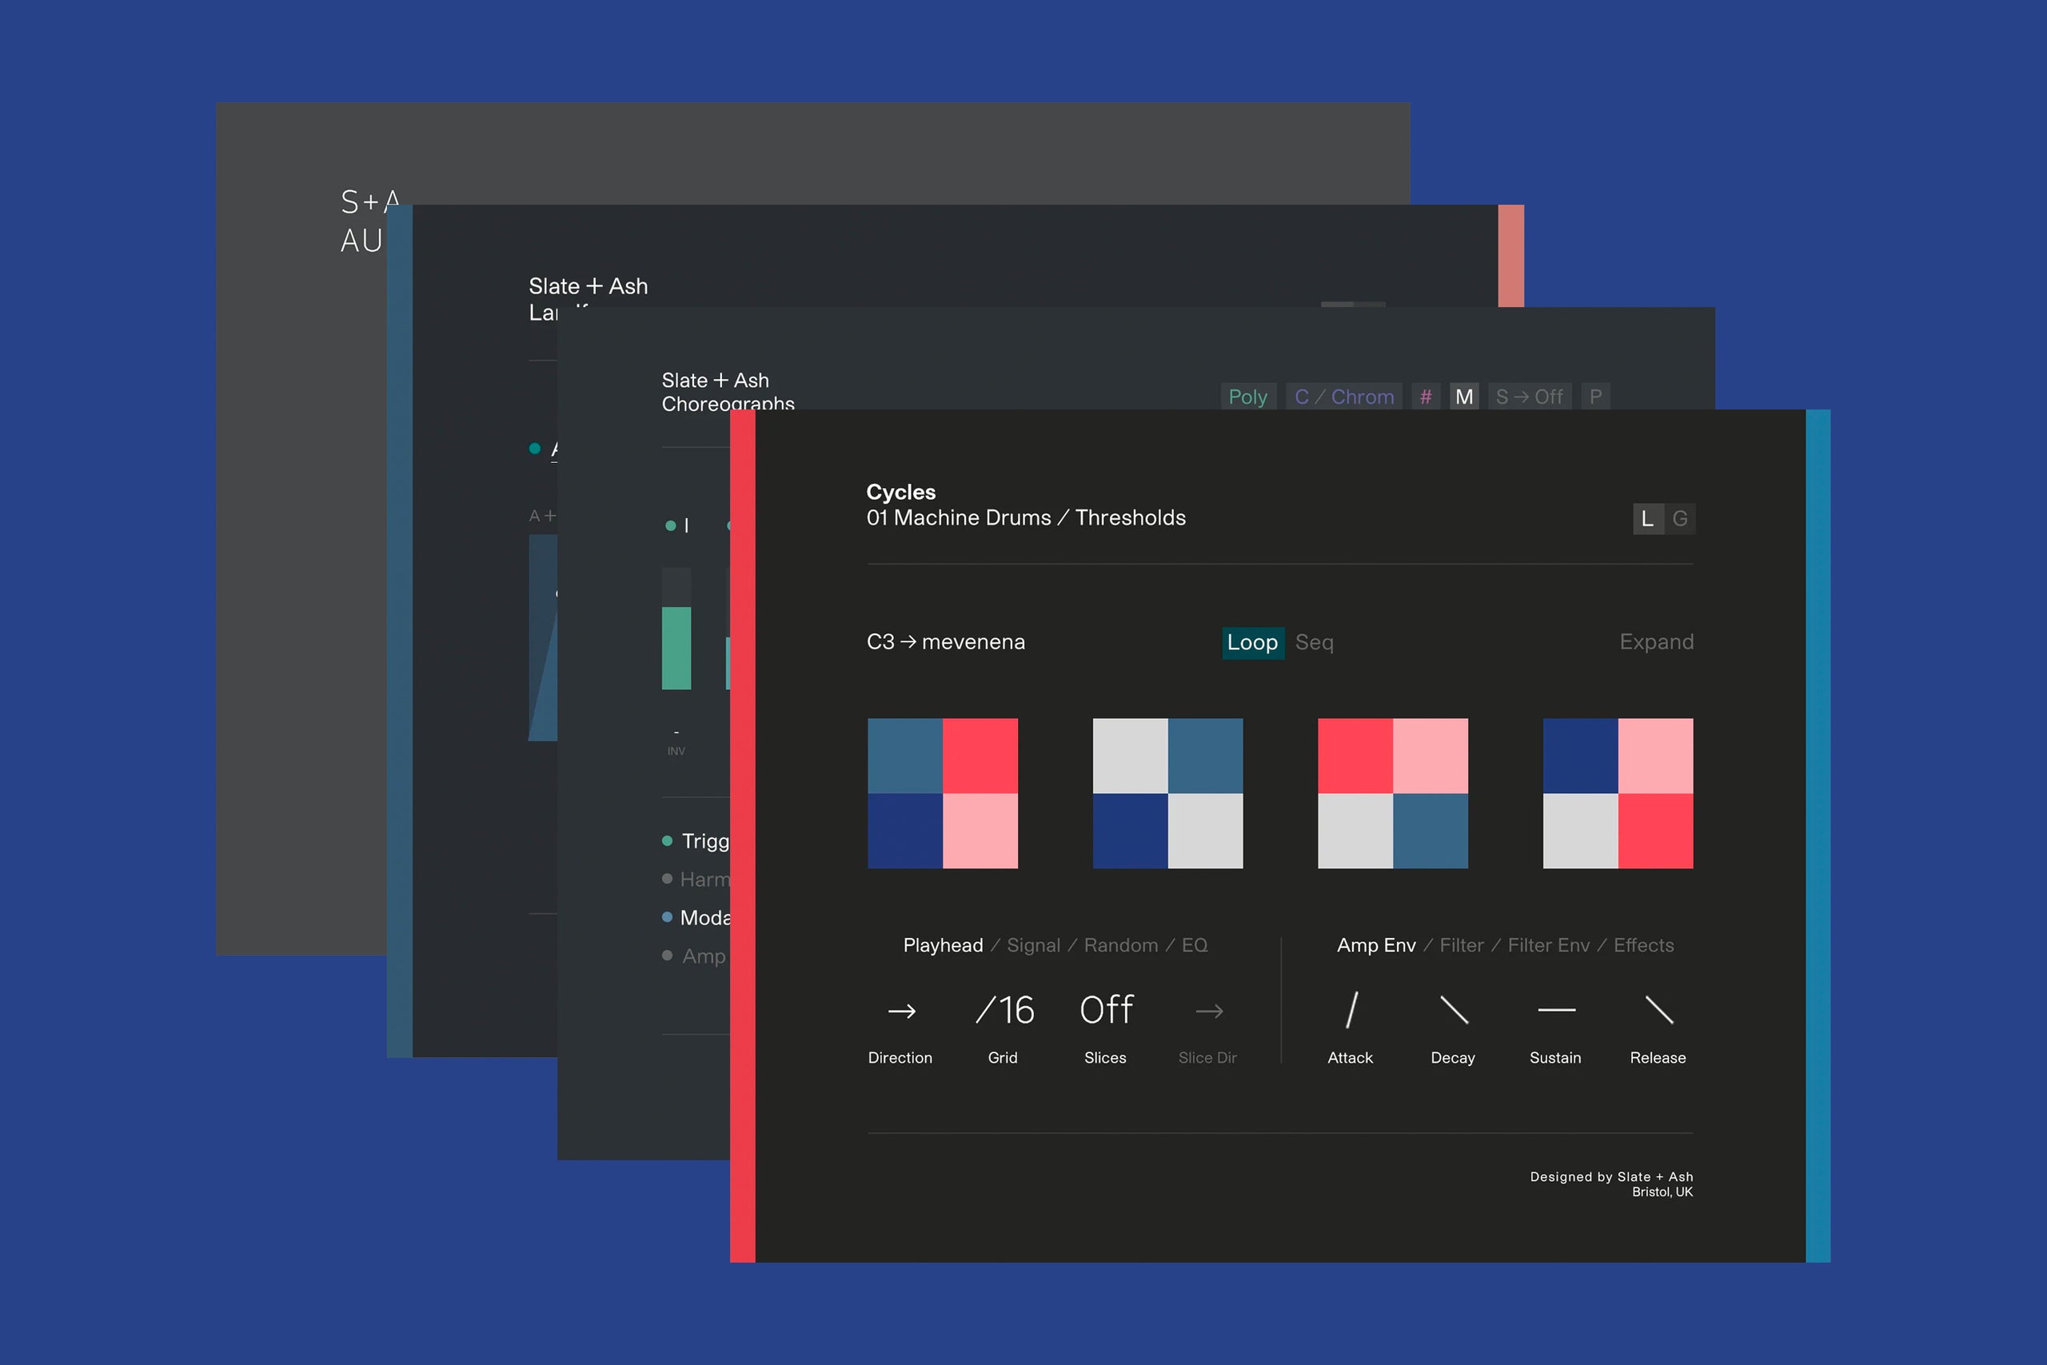Toggle the L mode button
The image size is (2047, 1365).
[1647, 519]
